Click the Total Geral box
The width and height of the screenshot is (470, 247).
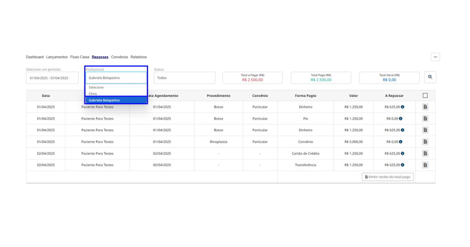click(x=389, y=78)
